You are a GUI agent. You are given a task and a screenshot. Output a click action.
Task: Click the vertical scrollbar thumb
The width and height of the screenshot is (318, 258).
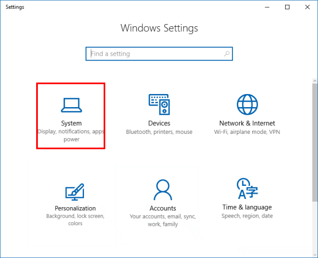pyautogui.click(x=315, y=142)
